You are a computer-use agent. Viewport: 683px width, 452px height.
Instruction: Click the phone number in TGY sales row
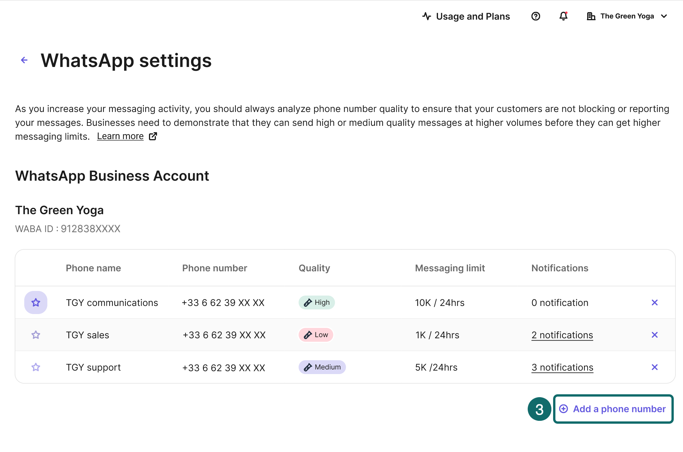click(x=224, y=335)
